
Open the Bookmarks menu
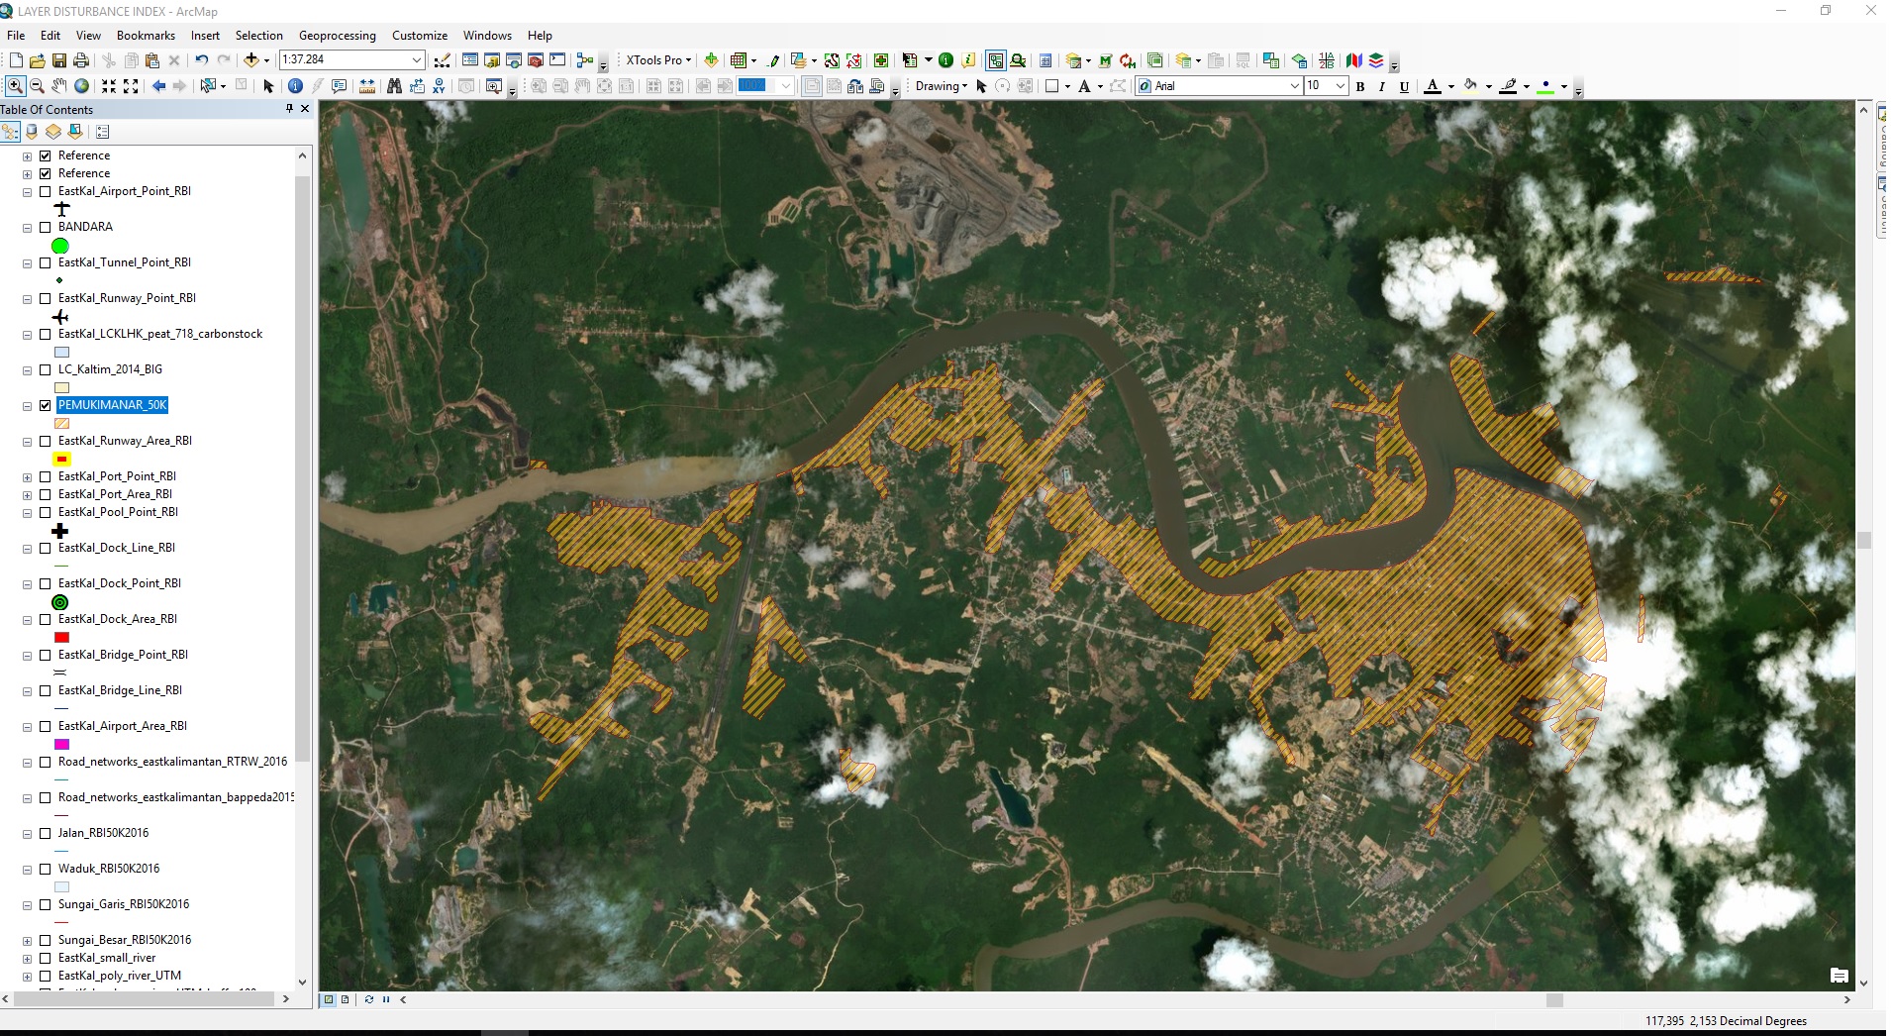pyautogui.click(x=146, y=35)
